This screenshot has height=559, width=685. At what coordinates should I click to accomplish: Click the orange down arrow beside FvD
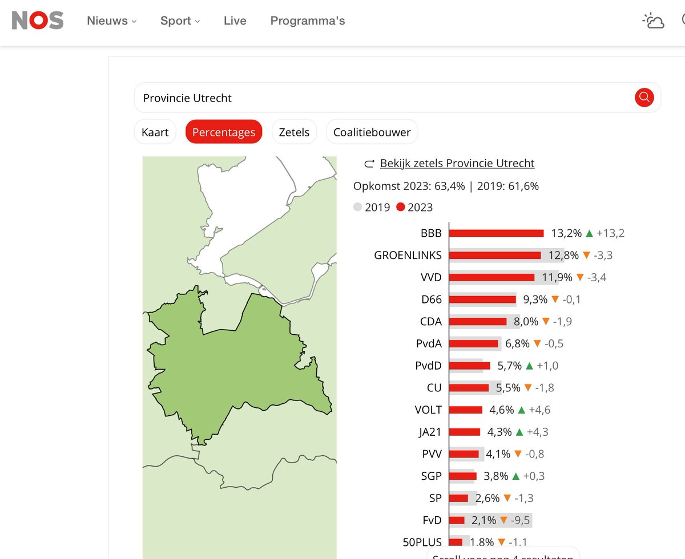tap(503, 520)
